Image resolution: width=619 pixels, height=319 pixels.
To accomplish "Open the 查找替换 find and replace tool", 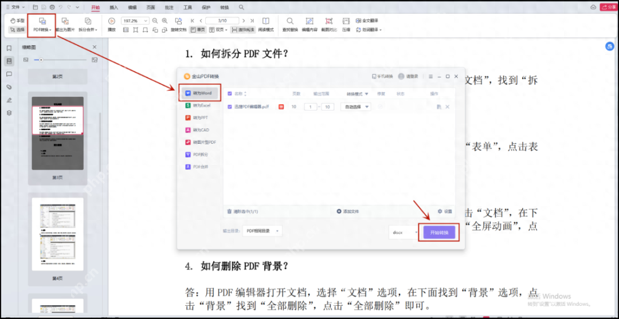I will coord(290,25).
